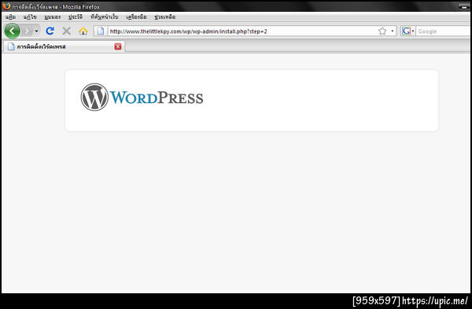Image resolution: width=472 pixels, height=309 pixels.
Task: Click the Stop loading X icon
Action: [x=67, y=31]
